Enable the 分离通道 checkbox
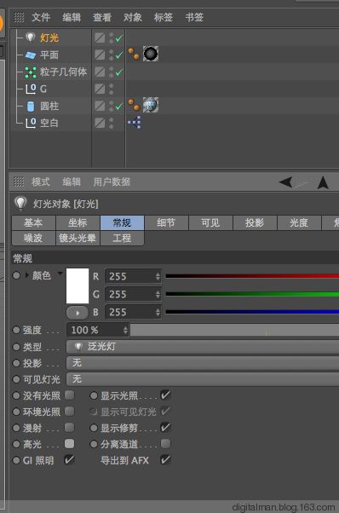 click(166, 444)
